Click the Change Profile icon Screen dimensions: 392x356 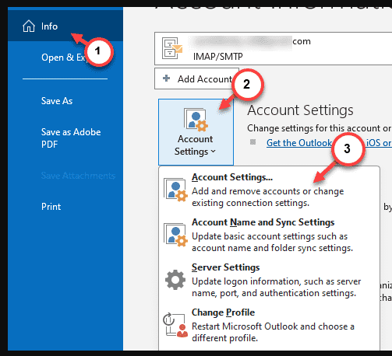(175, 325)
